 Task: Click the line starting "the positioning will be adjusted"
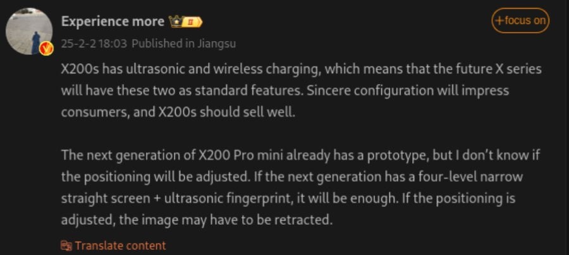(x=292, y=177)
